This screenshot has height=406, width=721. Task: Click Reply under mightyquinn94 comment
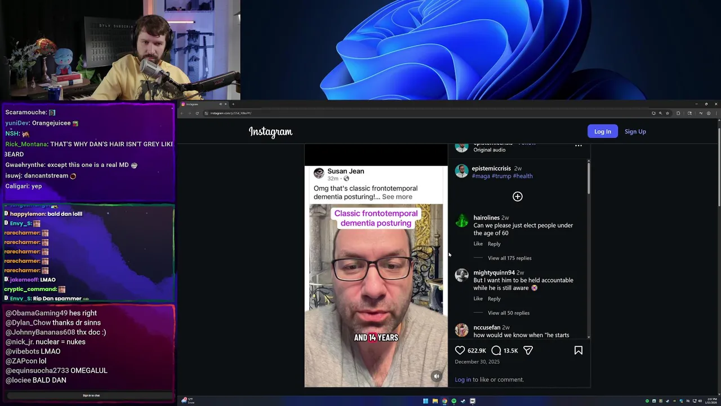click(x=494, y=298)
